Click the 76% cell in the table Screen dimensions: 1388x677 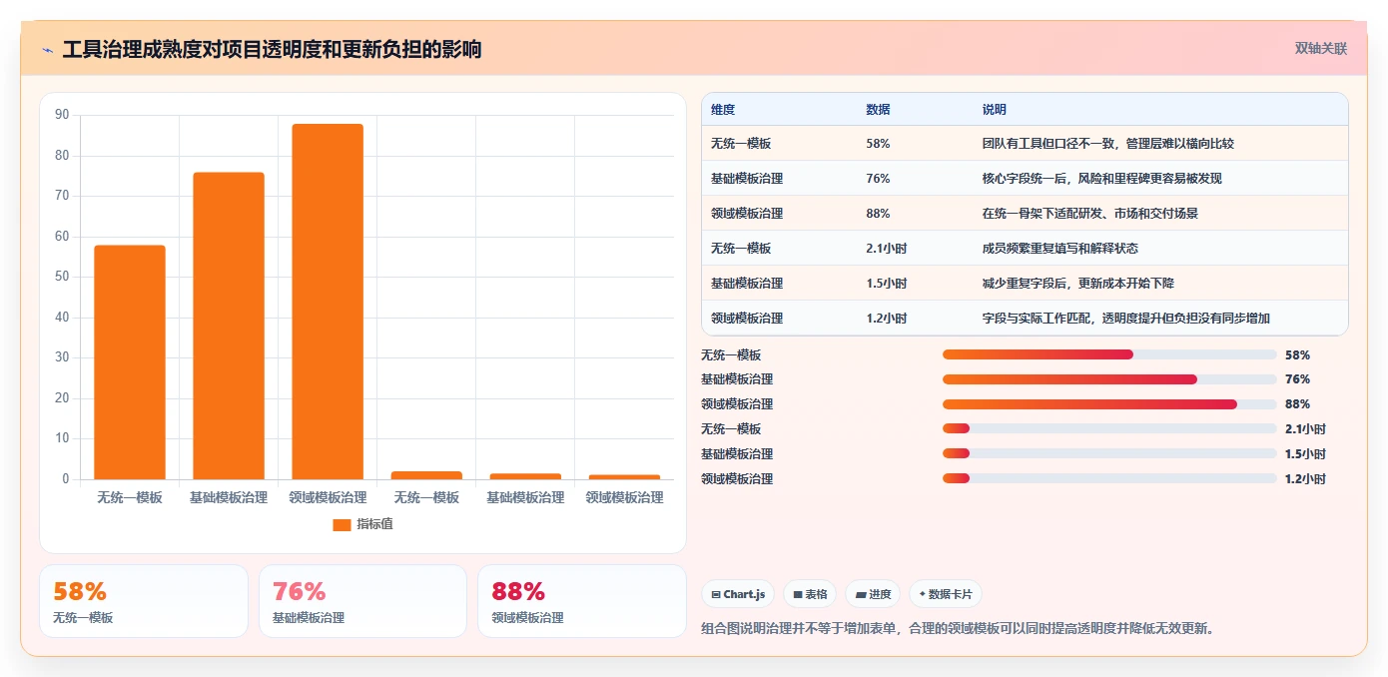coord(878,179)
